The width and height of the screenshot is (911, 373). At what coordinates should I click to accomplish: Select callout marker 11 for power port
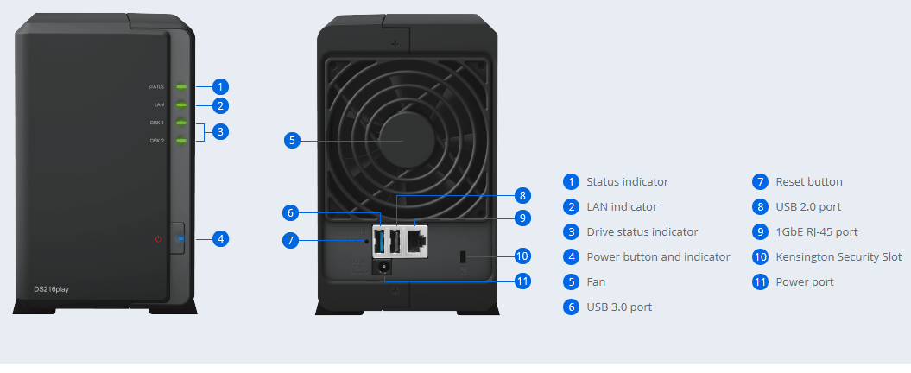tap(522, 281)
